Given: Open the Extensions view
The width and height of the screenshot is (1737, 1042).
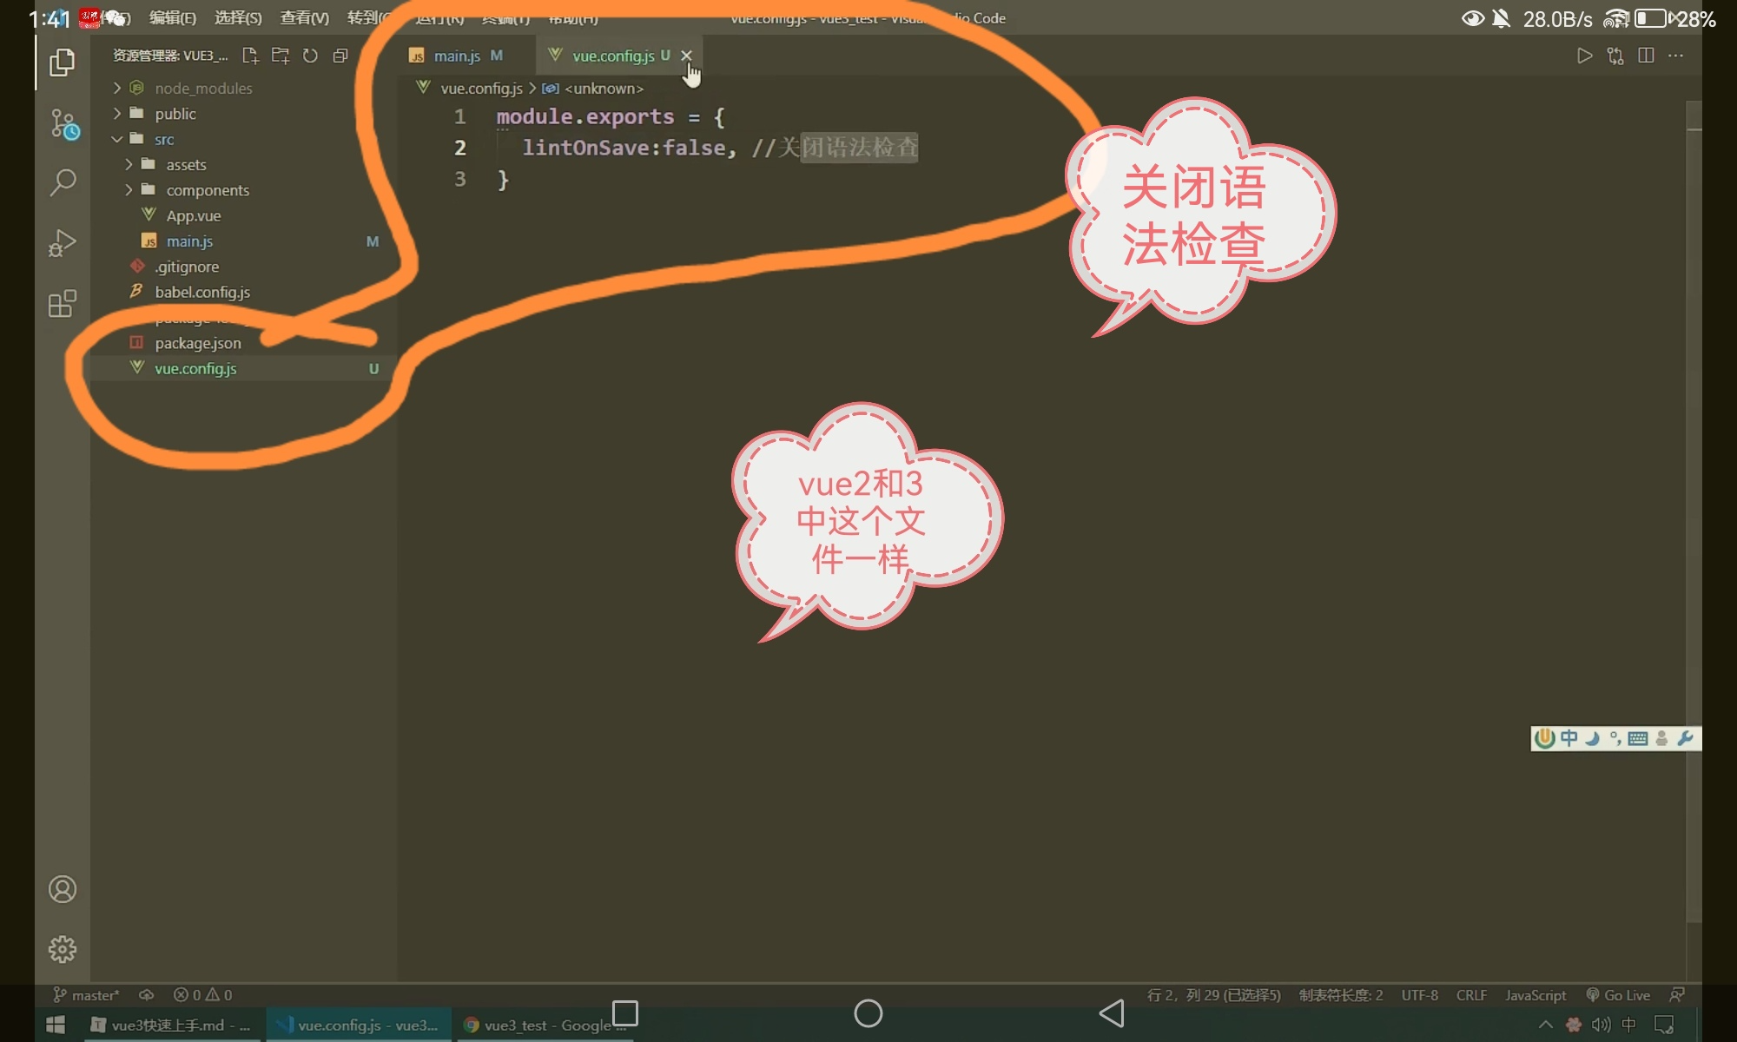Looking at the screenshot, I should pos(63,303).
